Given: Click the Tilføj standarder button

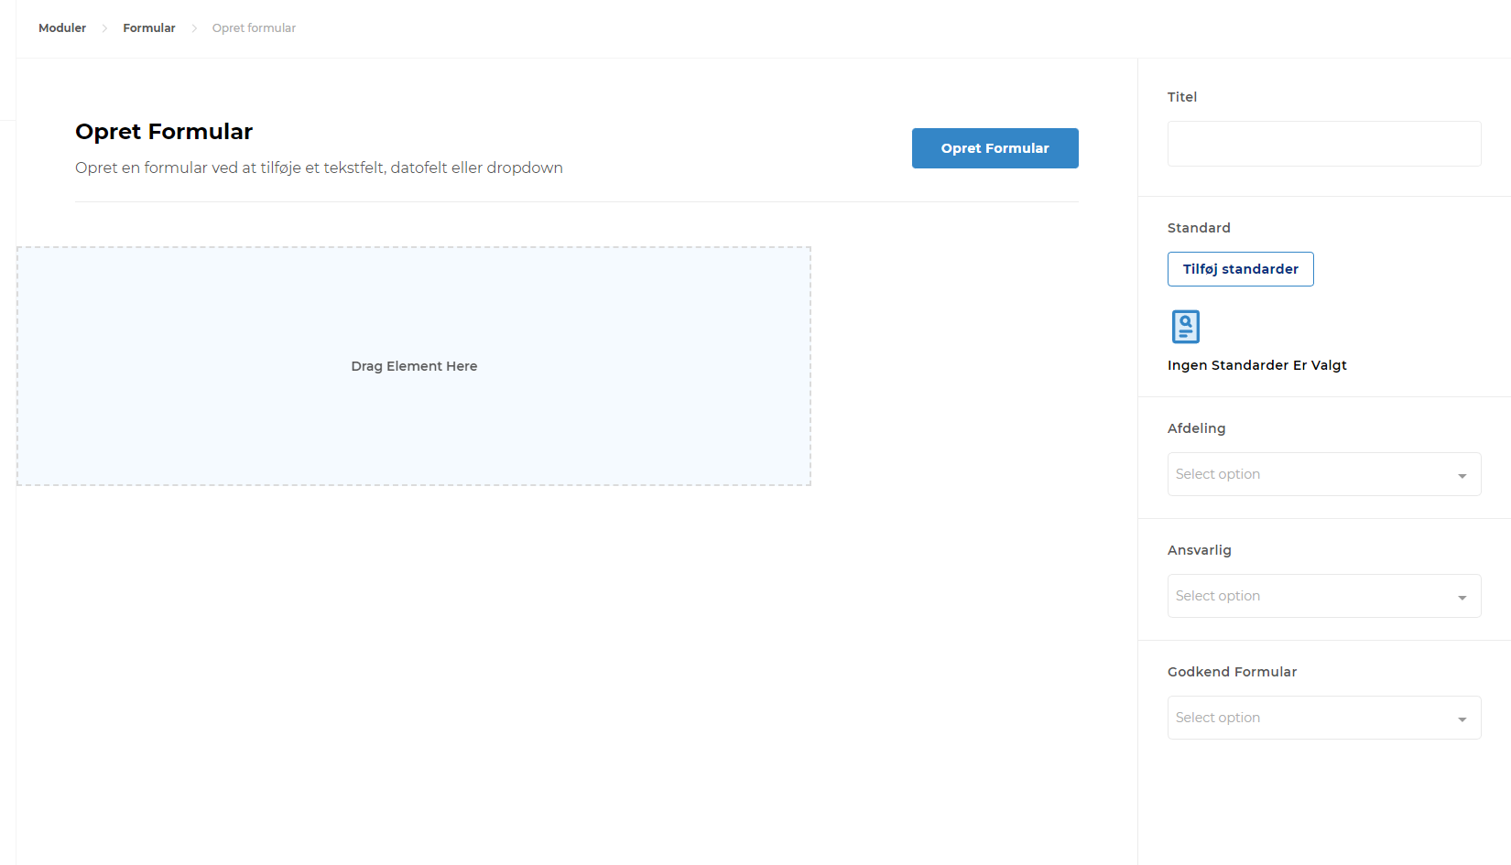Looking at the screenshot, I should click(1240, 269).
